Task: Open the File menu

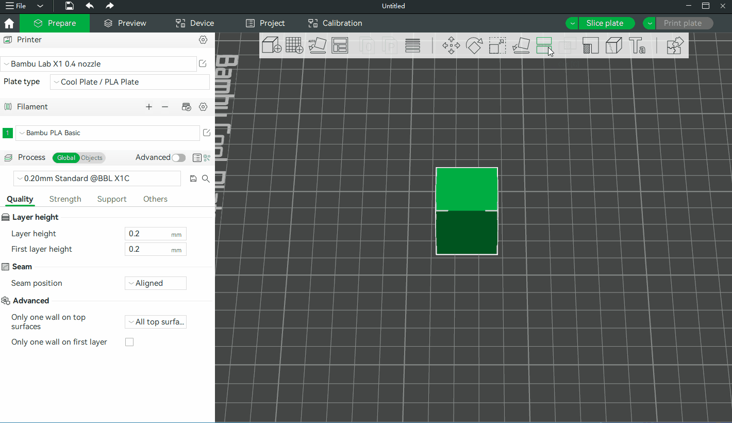Action: click(x=16, y=6)
